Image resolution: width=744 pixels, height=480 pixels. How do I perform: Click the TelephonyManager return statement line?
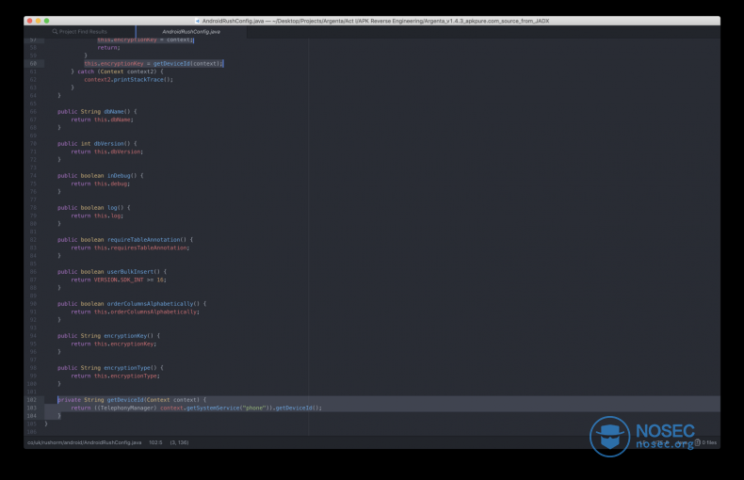click(197, 408)
